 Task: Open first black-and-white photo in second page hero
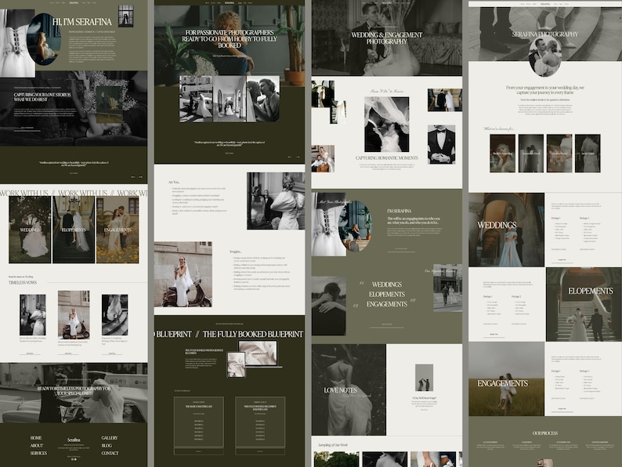[x=196, y=99]
